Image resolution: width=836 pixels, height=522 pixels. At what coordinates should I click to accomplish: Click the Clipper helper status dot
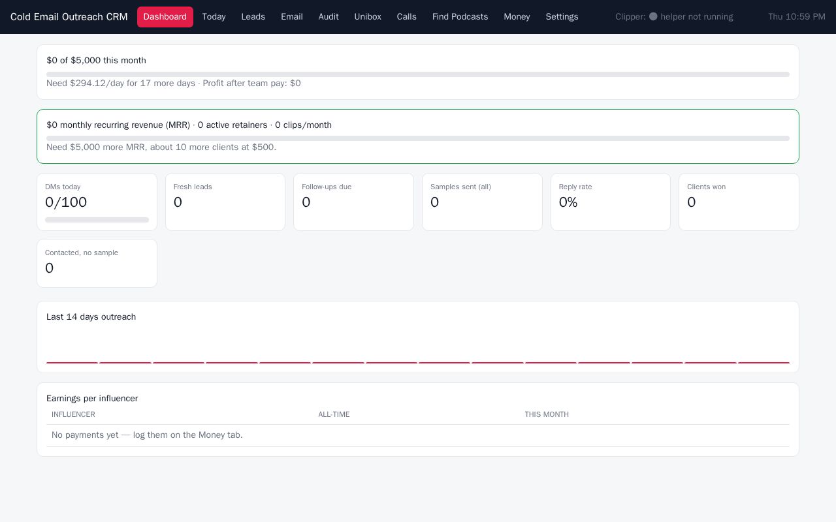pos(653,16)
